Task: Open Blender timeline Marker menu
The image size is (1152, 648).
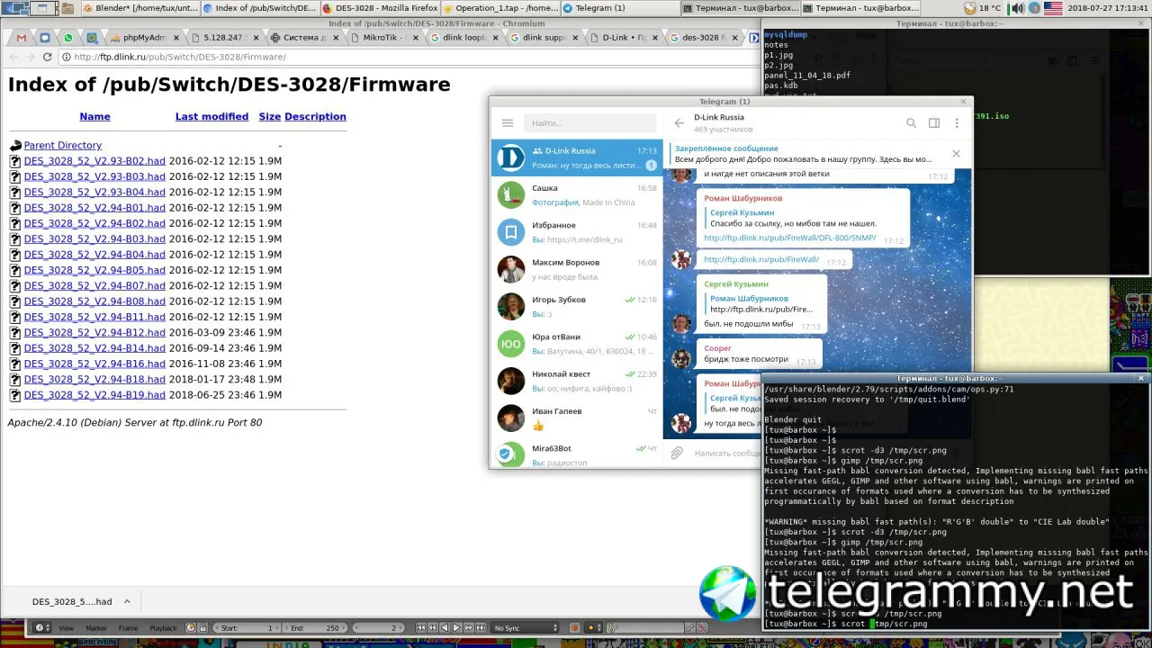Action: pos(96,628)
